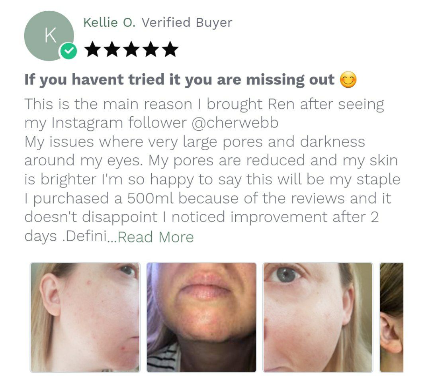Click the first rating star
The height and width of the screenshot is (392, 430).
(93, 49)
